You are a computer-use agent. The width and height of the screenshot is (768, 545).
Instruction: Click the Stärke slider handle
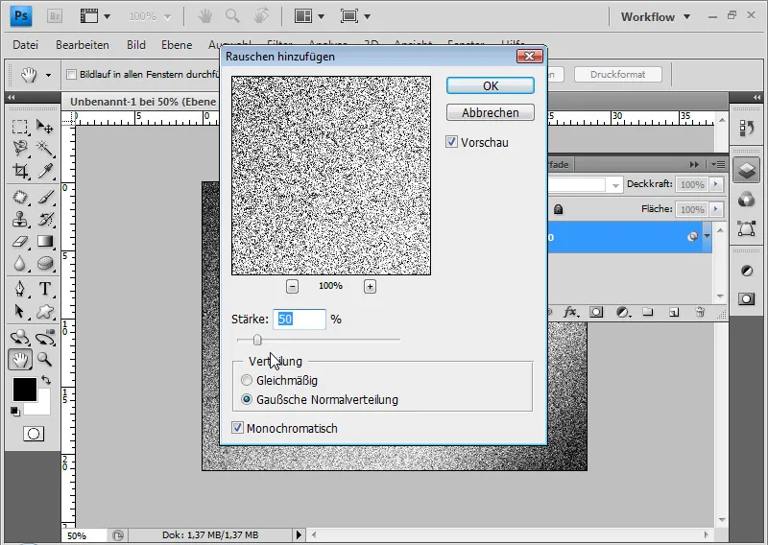[257, 340]
